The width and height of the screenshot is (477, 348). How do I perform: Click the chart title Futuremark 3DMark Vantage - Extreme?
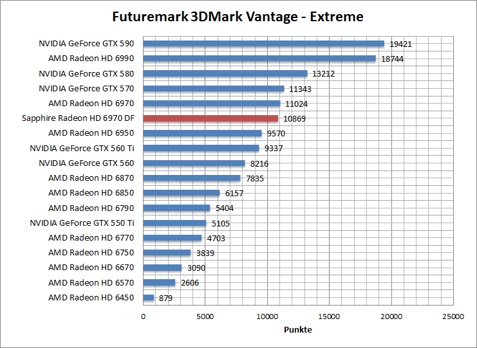(238, 17)
